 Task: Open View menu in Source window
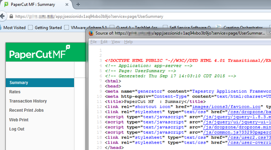point(116,42)
